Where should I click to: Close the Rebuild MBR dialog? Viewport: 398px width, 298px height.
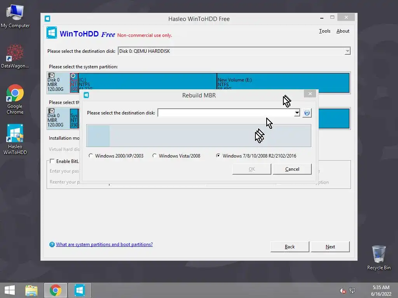(310, 94)
